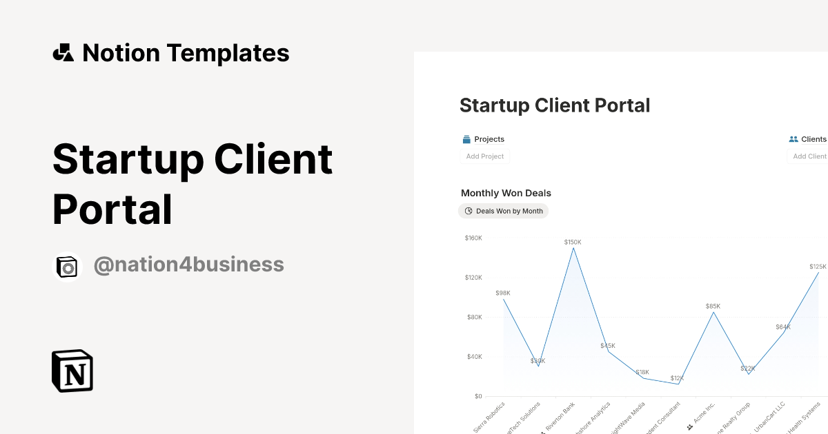The width and height of the screenshot is (828, 434).
Task: Click the Monthly Won Deals heading
Action: pyautogui.click(x=506, y=193)
